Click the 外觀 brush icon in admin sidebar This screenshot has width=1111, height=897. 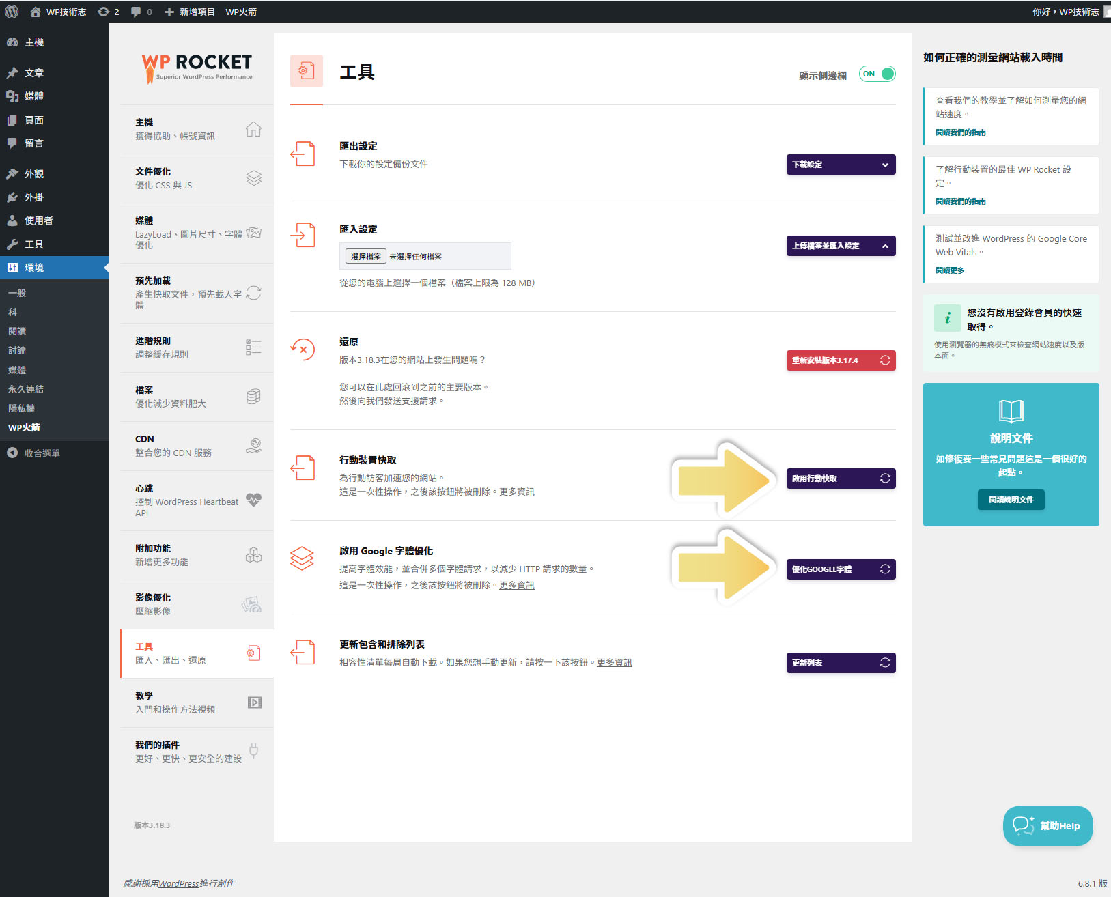[12, 174]
